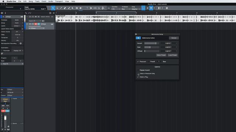236x132 pixels.
Task: Open the Track menu
Action: pos(37,1)
